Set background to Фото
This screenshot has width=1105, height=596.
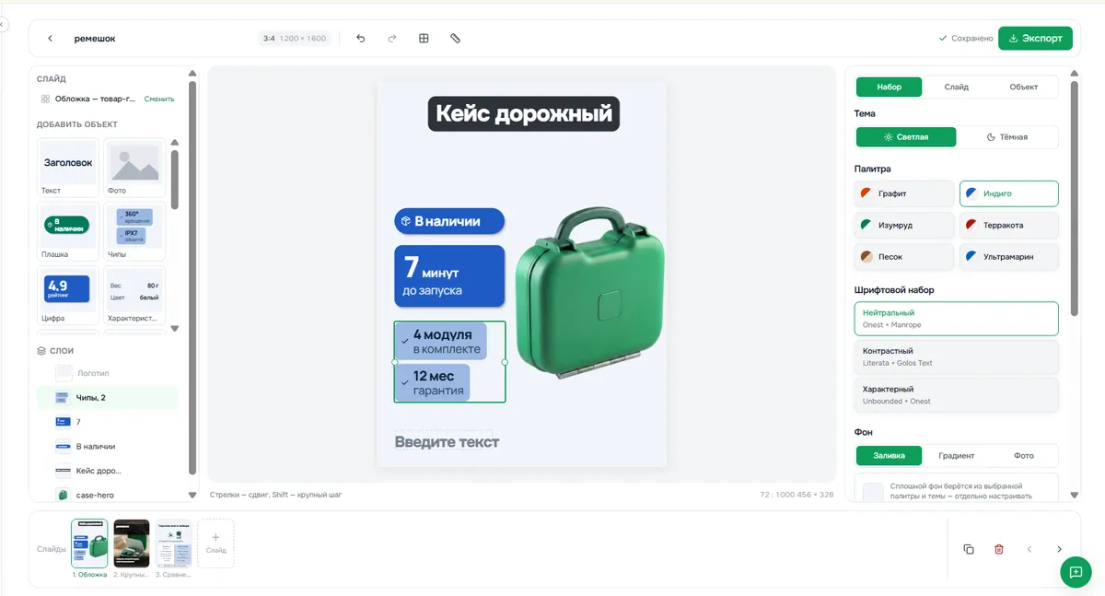(1023, 455)
